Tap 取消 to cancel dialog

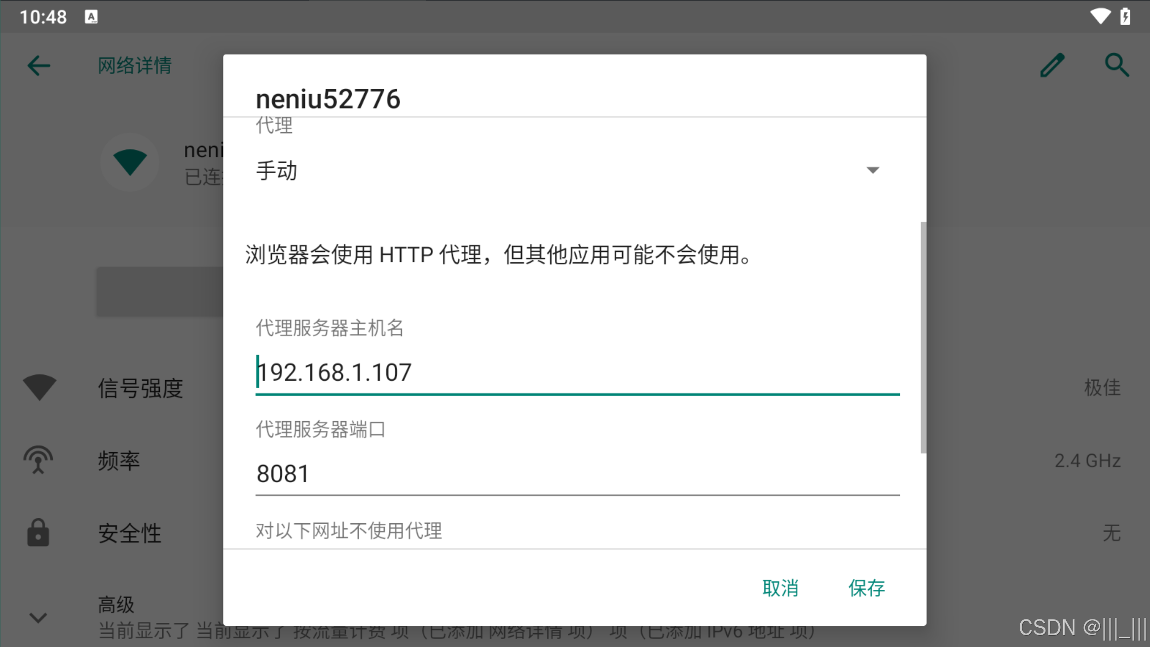tap(780, 588)
